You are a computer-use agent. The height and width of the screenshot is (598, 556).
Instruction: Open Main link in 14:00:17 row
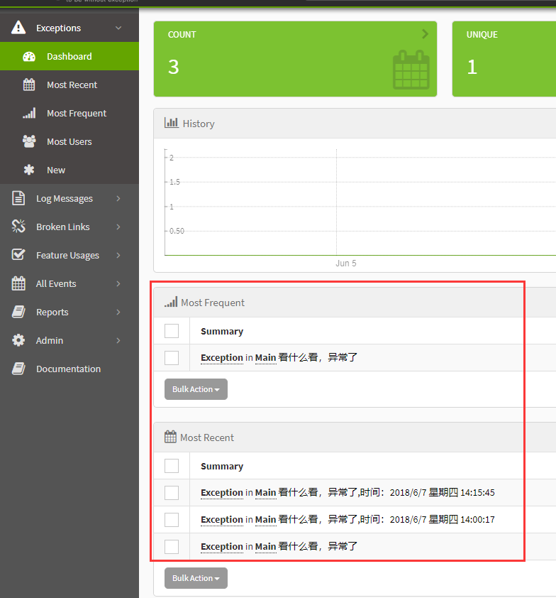point(265,519)
